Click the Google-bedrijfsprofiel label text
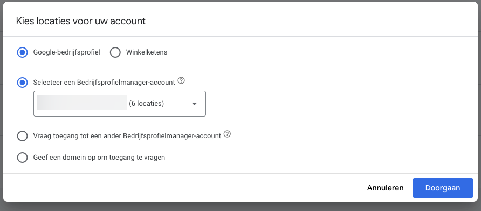 pyautogui.click(x=66, y=52)
